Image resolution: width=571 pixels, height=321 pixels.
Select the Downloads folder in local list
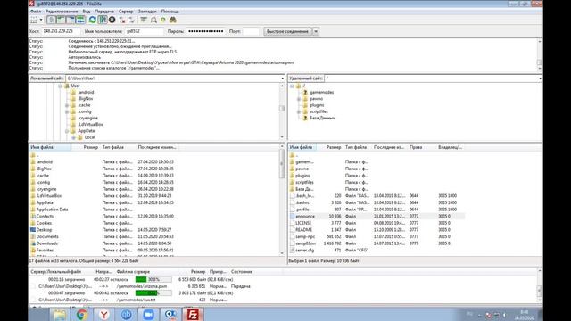(47, 243)
